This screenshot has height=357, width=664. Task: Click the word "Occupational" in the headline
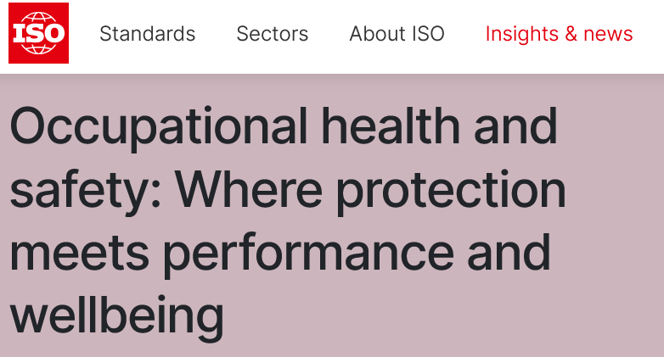tap(159, 128)
